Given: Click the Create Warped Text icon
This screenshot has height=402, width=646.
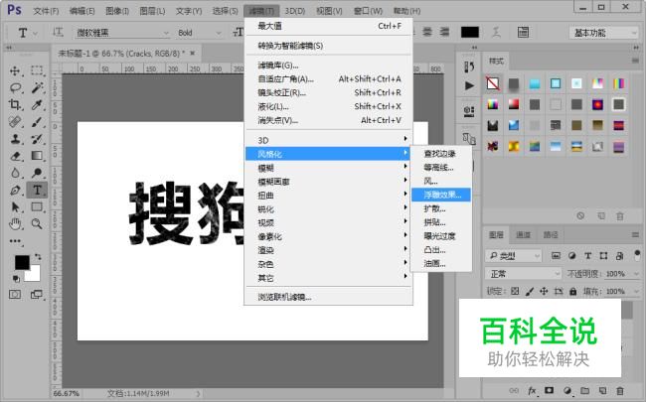Looking at the screenshot, I should (x=497, y=33).
